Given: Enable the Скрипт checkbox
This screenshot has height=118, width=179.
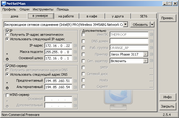Looking at the screenshot, I should 83,86.
